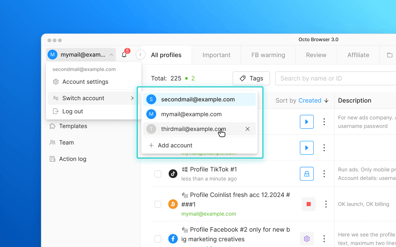396x247 pixels.
Task: Click Add account
Action: tap(199, 145)
